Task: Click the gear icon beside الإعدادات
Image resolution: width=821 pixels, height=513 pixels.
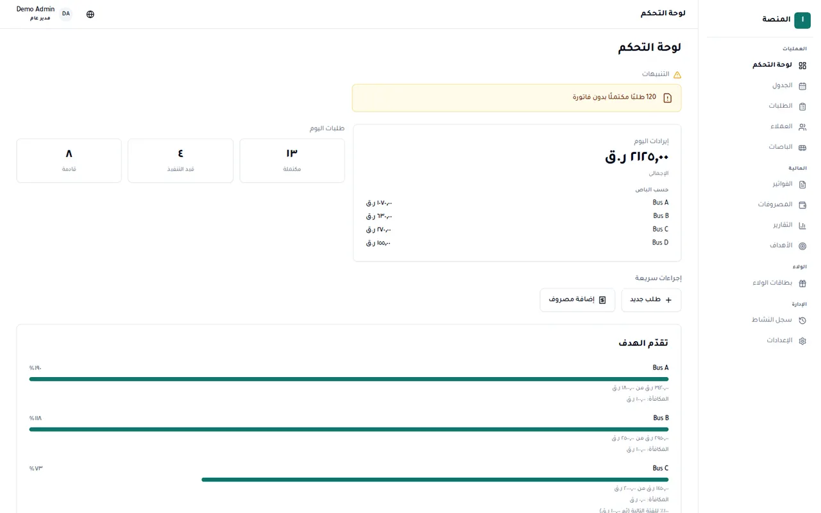Action: [802, 341]
